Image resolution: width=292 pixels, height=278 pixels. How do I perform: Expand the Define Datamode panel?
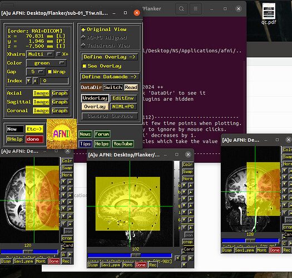tap(110, 77)
